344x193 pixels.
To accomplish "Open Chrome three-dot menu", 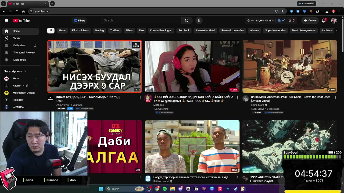I will coord(340,11).
